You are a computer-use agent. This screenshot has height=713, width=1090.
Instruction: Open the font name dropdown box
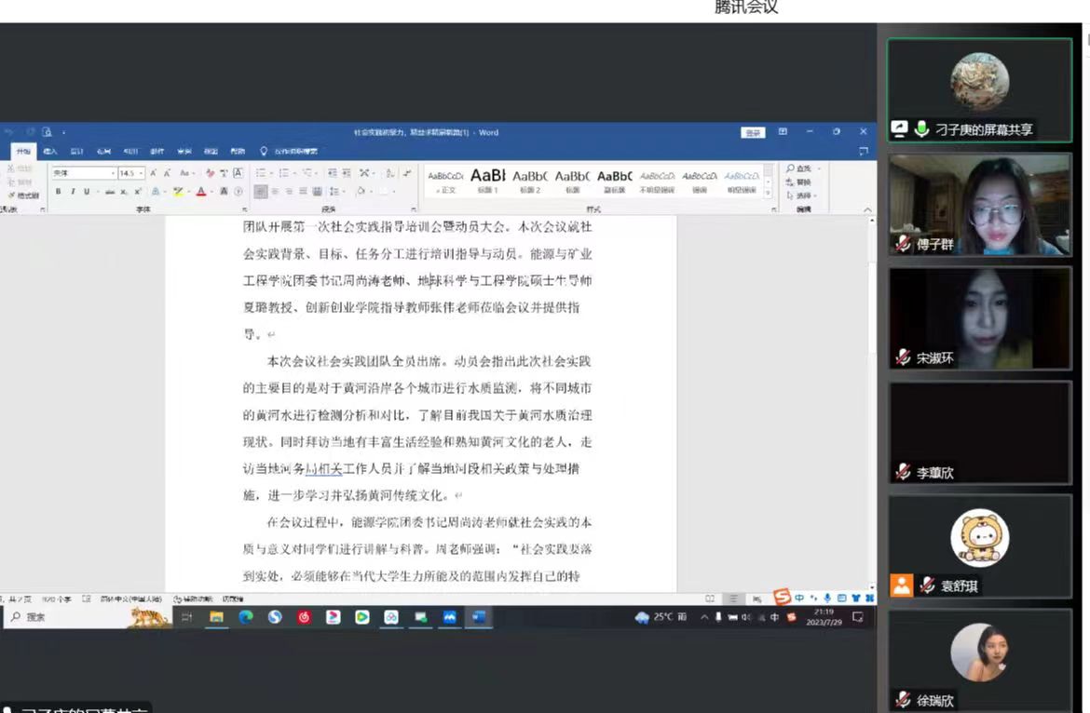coord(84,173)
